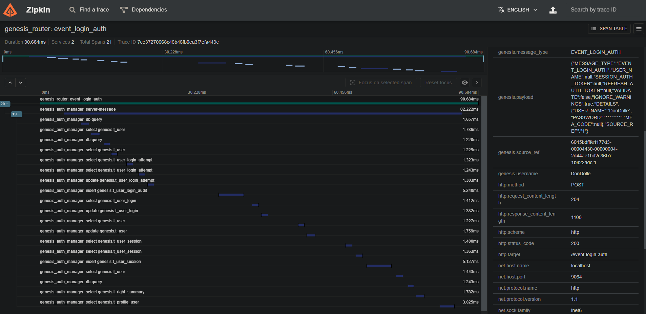Open the Dependencies page
The image size is (646, 314).
pyautogui.click(x=143, y=10)
